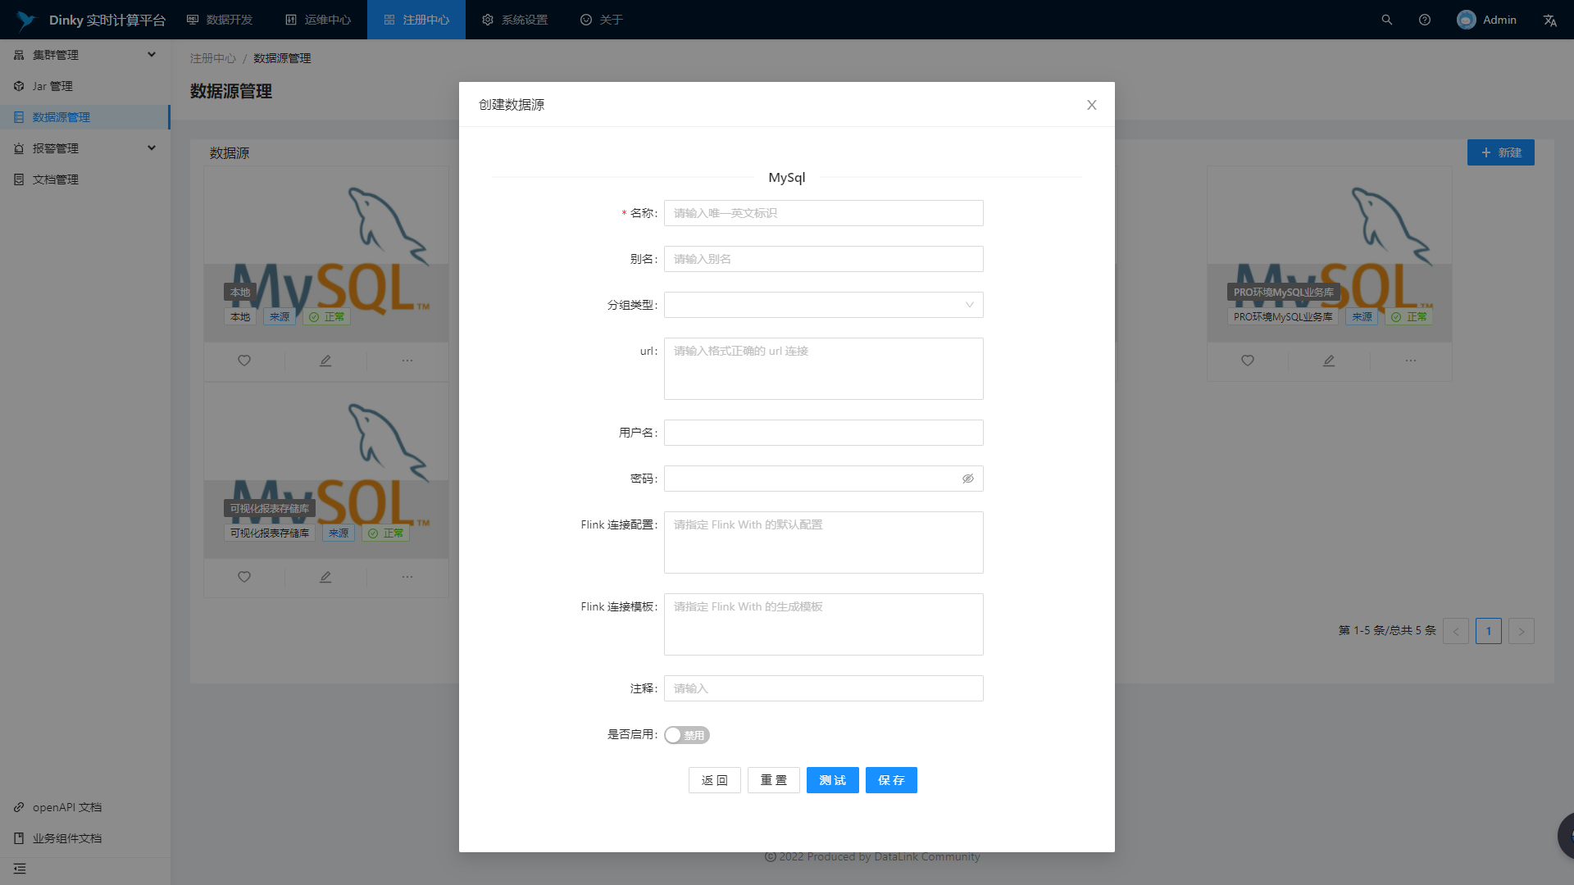Focus the Flink 连接模板 textarea
The height and width of the screenshot is (885, 1574).
(824, 624)
